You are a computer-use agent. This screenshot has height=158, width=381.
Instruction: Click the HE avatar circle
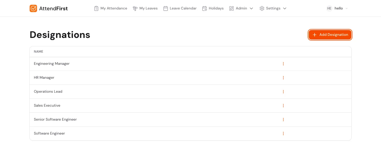click(x=329, y=8)
